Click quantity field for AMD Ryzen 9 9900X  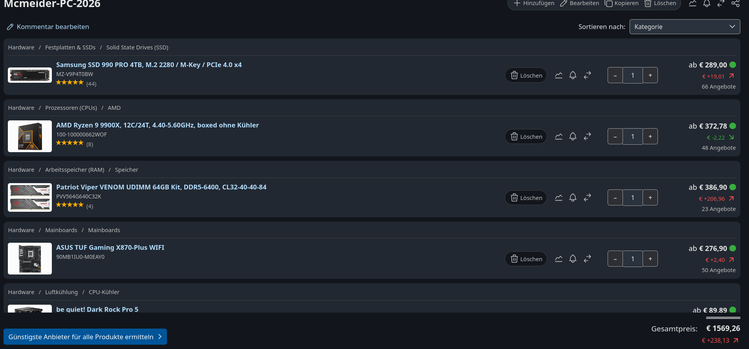[633, 136]
